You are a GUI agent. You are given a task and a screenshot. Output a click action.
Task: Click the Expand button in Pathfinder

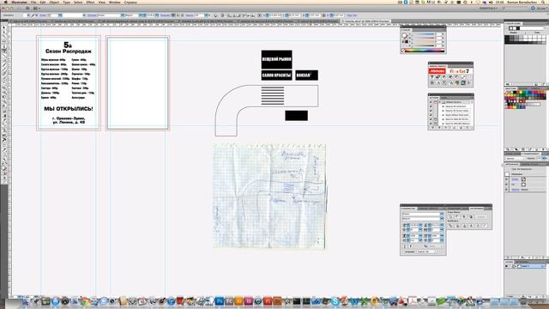click(x=481, y=217)
